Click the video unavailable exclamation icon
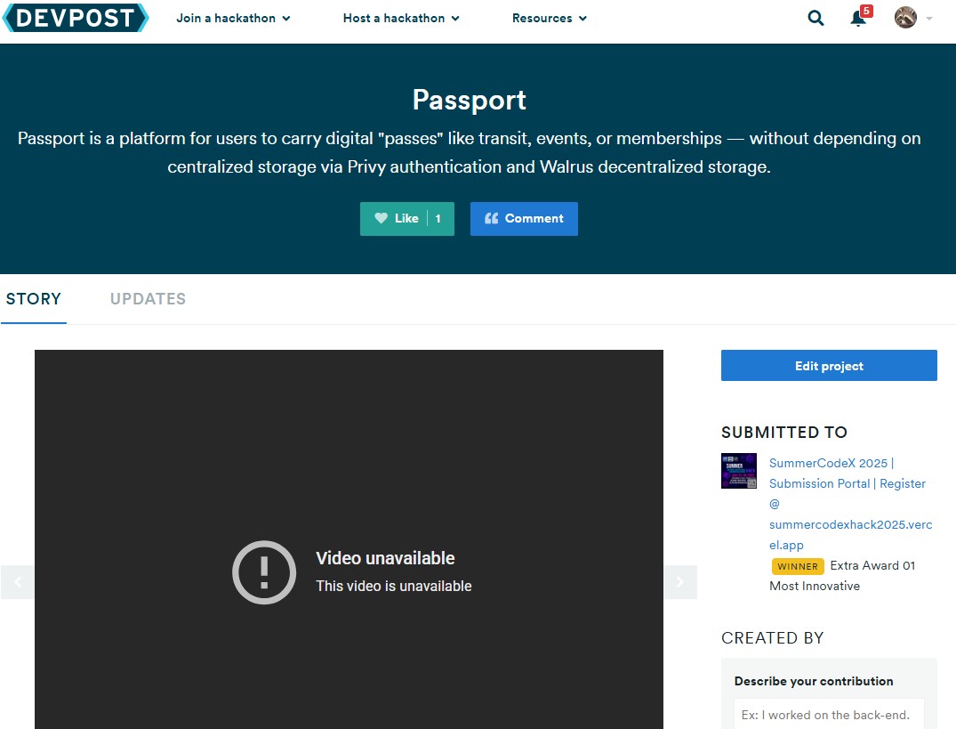This screenshot has width=956, height=729. tap(264, 572)
